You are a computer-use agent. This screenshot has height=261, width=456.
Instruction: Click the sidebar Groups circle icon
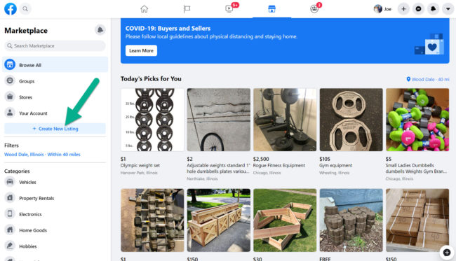[10, 80]
